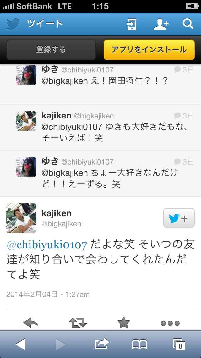Tap the retweet icon
This screenshot has height=358, width=201.
pos(78,323)
